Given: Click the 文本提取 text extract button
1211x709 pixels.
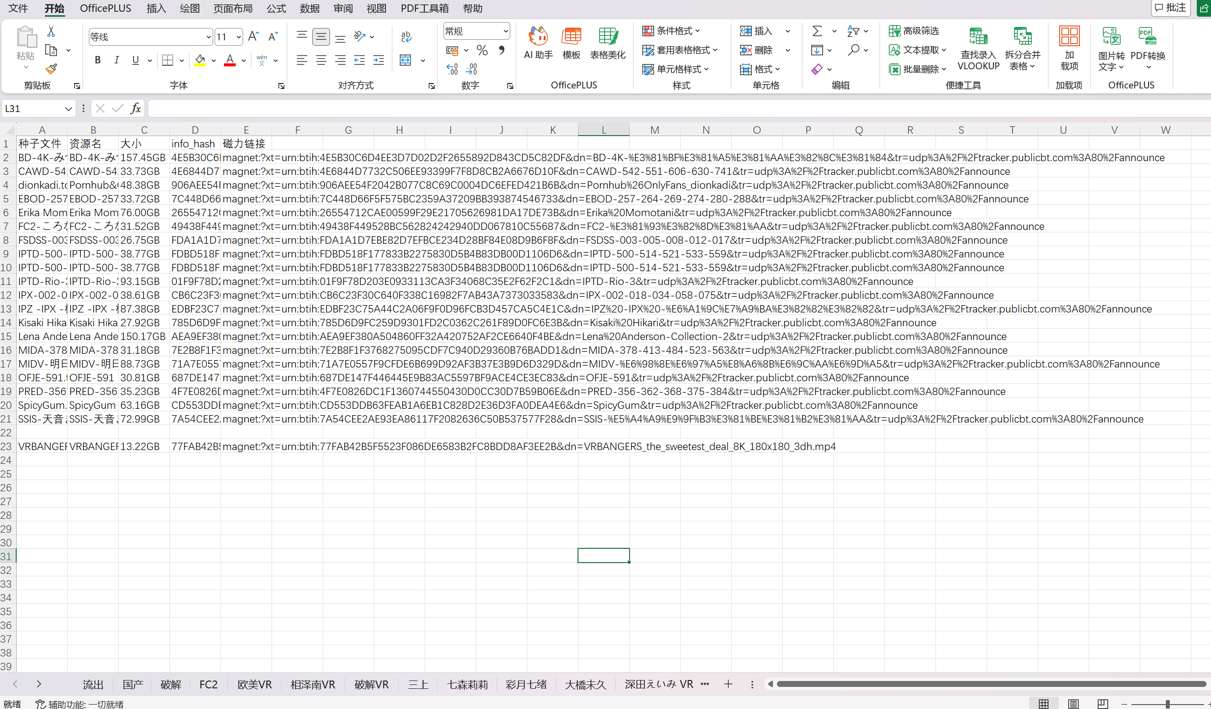Looking at the screenshot, I should click(917, 50).
